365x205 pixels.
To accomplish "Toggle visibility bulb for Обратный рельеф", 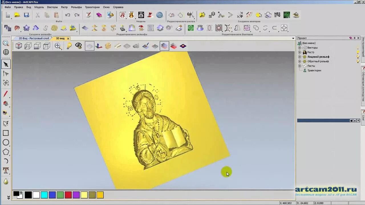I will pos(358,61).
